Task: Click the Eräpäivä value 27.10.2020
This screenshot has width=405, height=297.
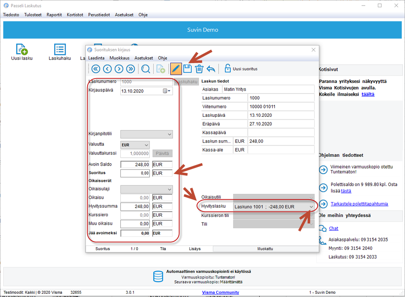Action: click(x=261, y=124)
